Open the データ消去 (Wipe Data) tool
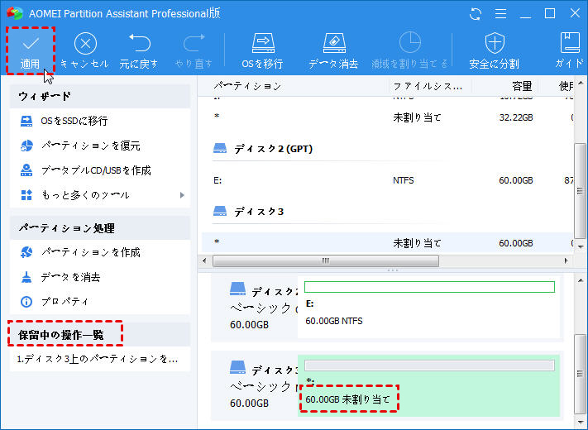Viewport: 588px width, 430px height. [333, 51]
